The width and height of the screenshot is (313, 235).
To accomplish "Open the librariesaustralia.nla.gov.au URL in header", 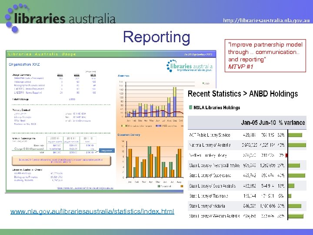I will pyautogui.click(x=266, y=20).
